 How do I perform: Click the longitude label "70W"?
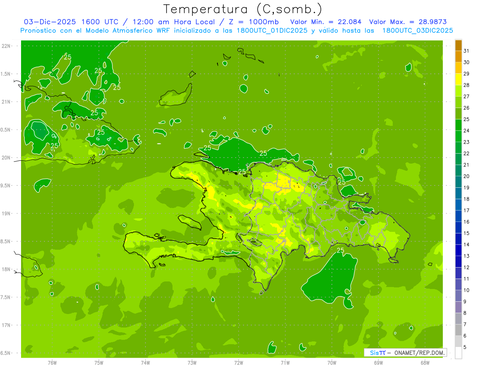tap(332, 362)
